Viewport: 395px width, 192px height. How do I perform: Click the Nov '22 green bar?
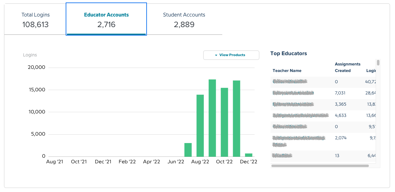237,118
